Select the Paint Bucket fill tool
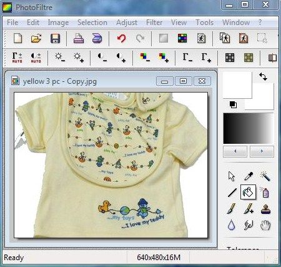 pos(248,192)
